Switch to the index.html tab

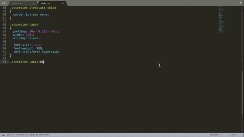click(x=17, y=3)
